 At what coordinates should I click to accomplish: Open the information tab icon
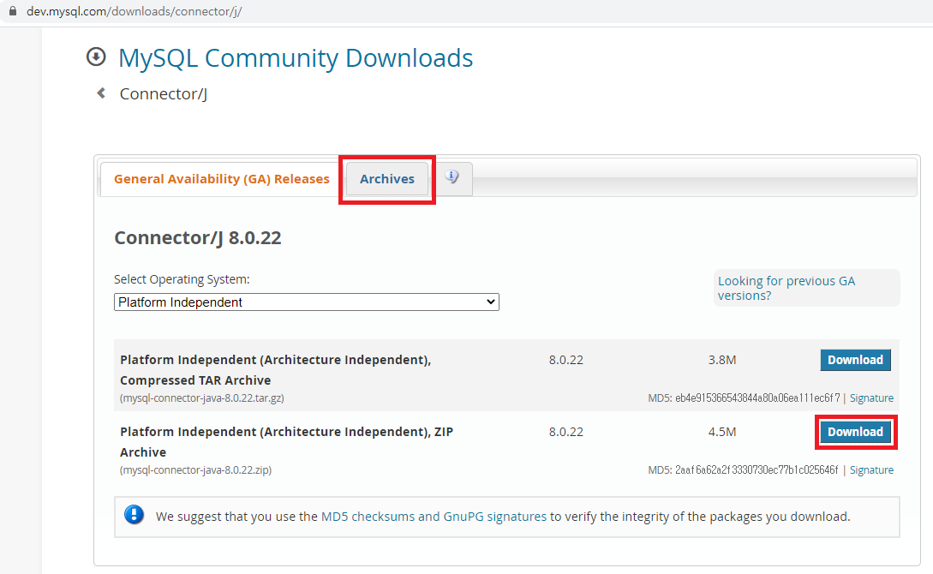pos(452,177)
